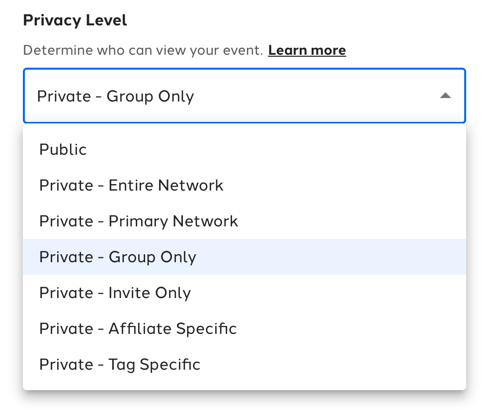Restrict the event to Invite Only
The height and width of the screenshot is (412, 494).
tap(115, 293)
